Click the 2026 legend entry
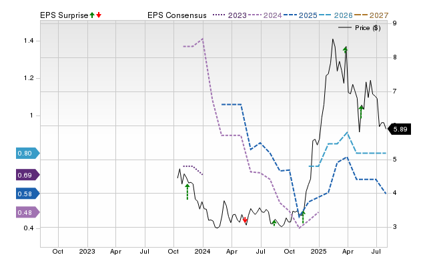 pyautogui.click(x=336, y=15)
